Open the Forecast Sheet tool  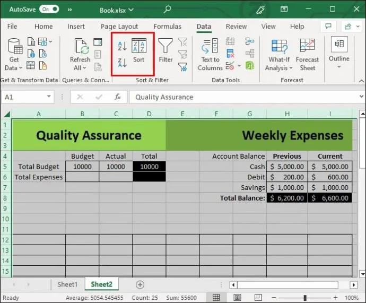(x=307, y=55)
